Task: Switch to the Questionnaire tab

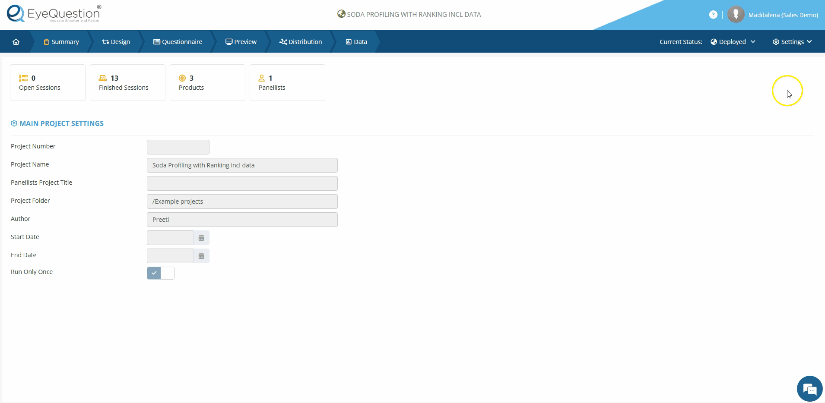Action: click(178, 42)
